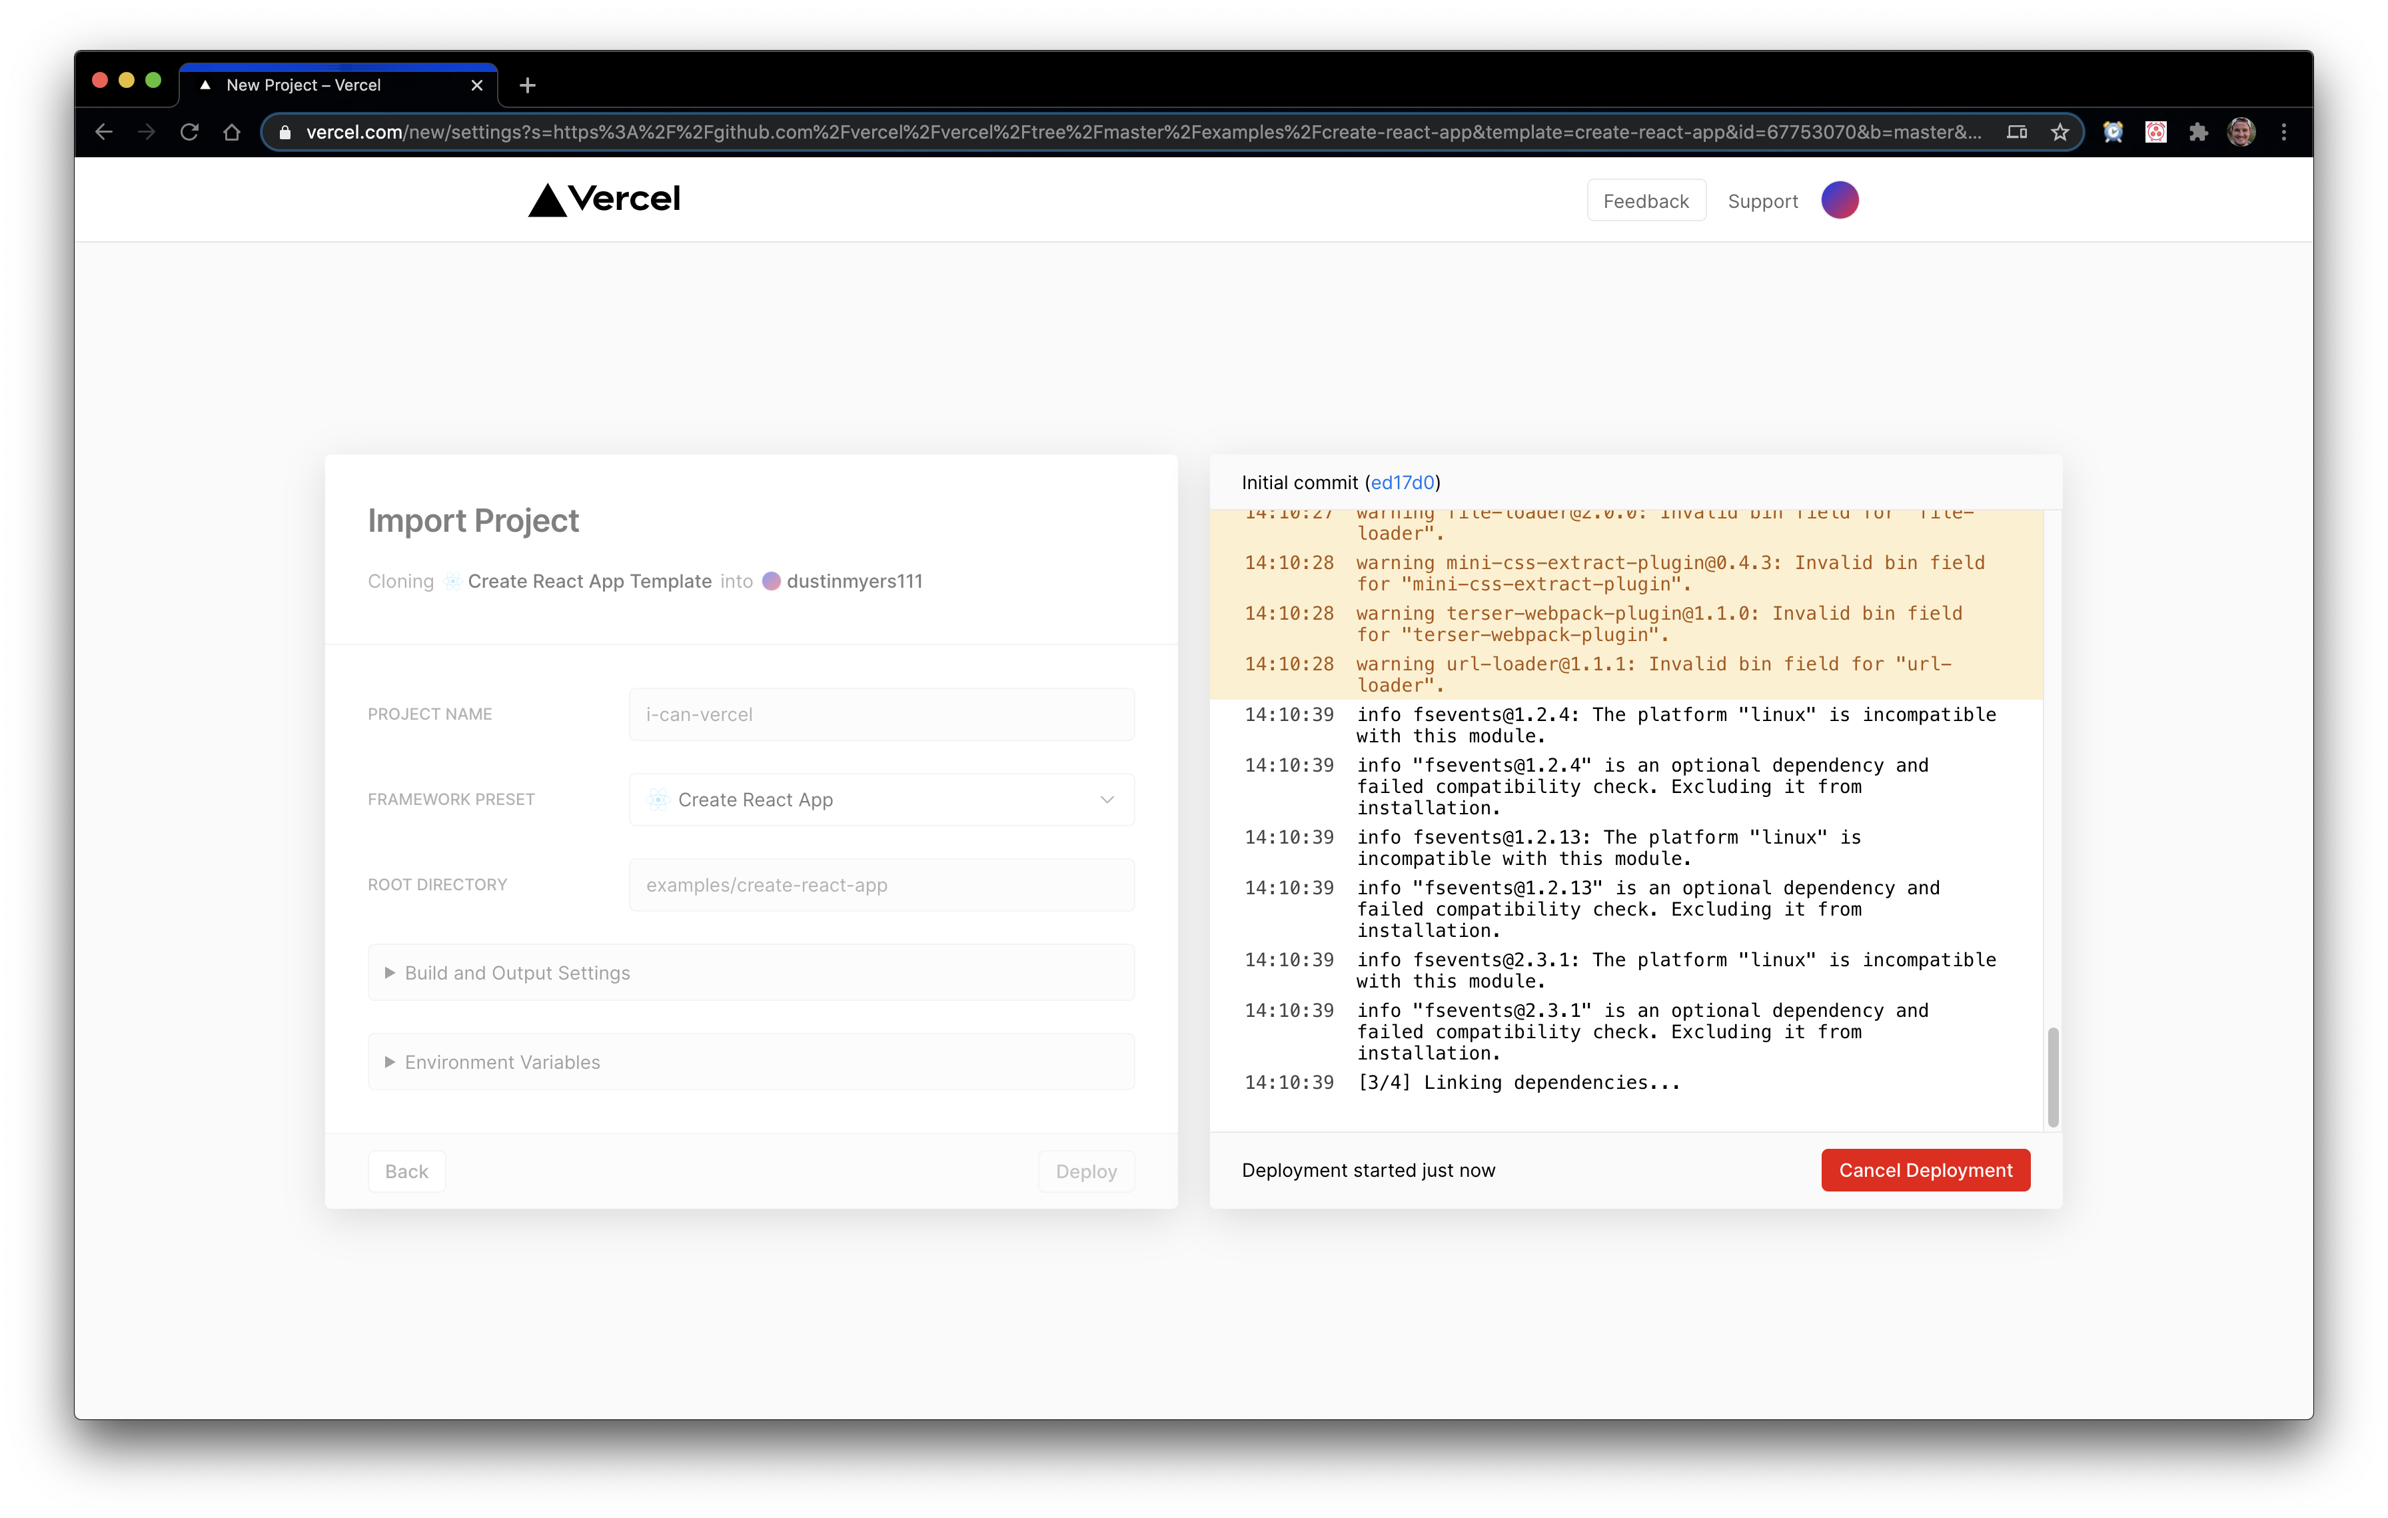Reload the current page
The height and width of the screenshot is (1518, 2388).
point(189,132)
